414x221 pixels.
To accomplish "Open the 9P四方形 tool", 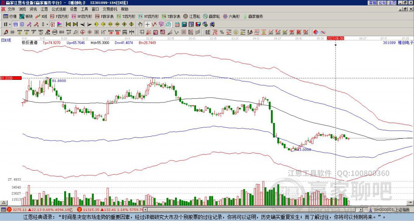I will pyautogui.click(x=82, y=16).
